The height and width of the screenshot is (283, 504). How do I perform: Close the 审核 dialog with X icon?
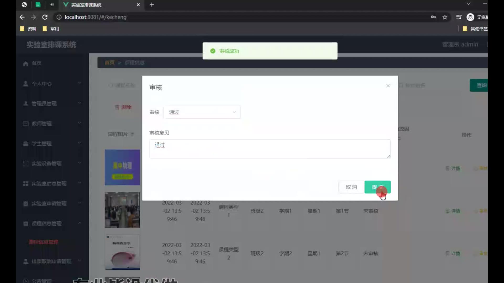388,86
